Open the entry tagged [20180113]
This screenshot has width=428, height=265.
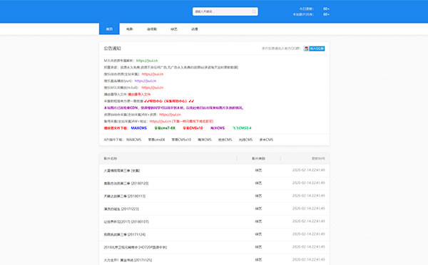124,196
